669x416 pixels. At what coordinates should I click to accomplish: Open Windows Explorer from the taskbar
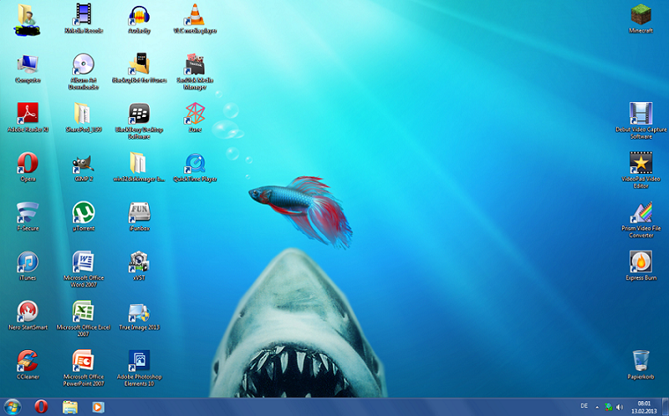tap(69, 407)
